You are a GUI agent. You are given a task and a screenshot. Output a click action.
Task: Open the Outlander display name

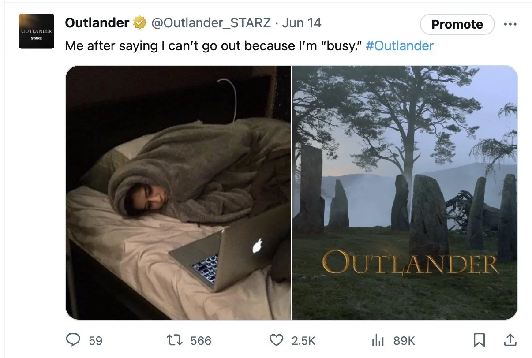coord(97,23)
